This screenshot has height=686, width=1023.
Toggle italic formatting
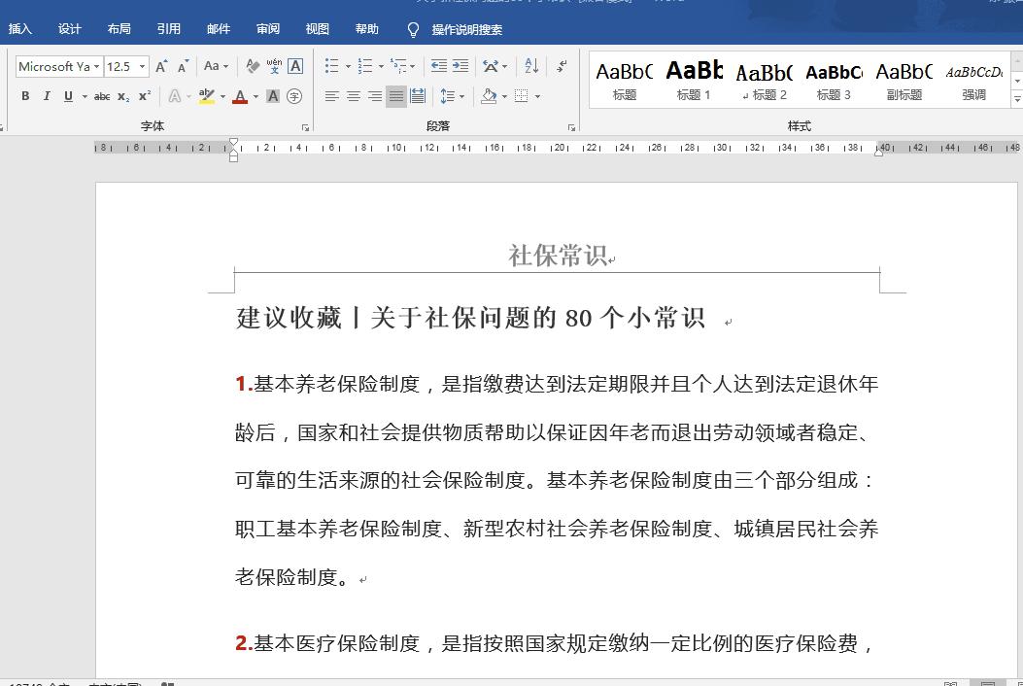(45, 95)
